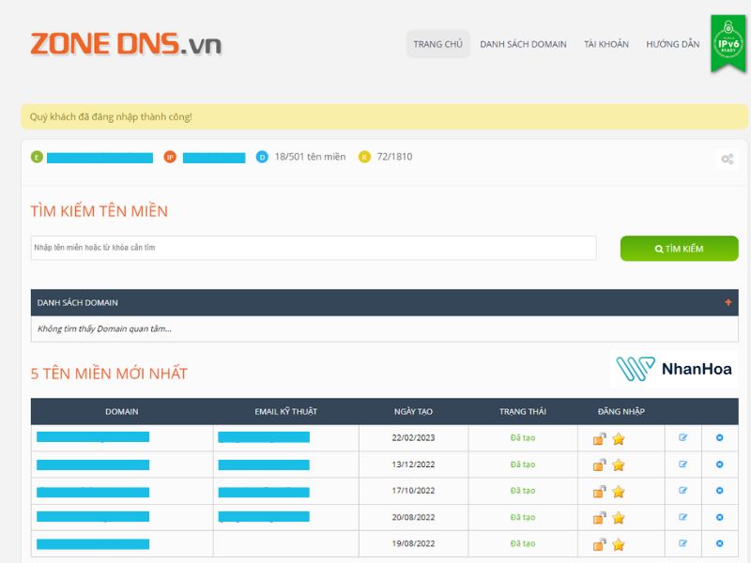Click 'Đã tạo' status in 22/02/2023 row
This screenshot has width=751, height=563.
[x=523, y=437]
